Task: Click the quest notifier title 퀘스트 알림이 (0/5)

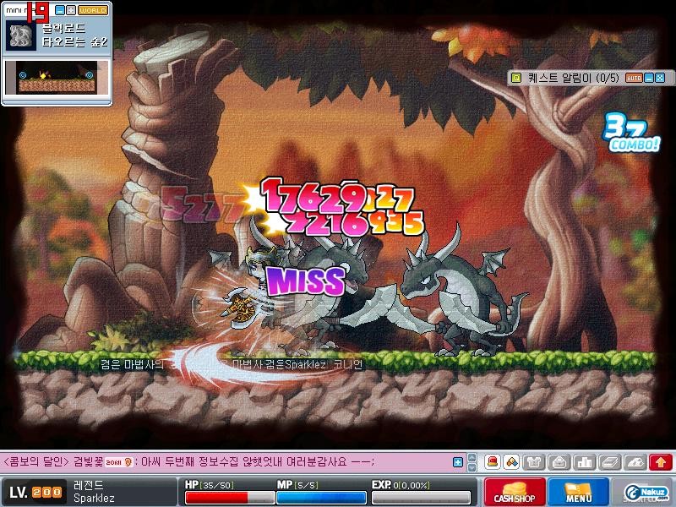Action: (573, 78)
